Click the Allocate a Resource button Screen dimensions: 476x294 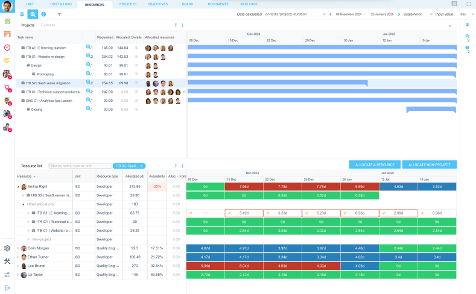pos(374,164)
